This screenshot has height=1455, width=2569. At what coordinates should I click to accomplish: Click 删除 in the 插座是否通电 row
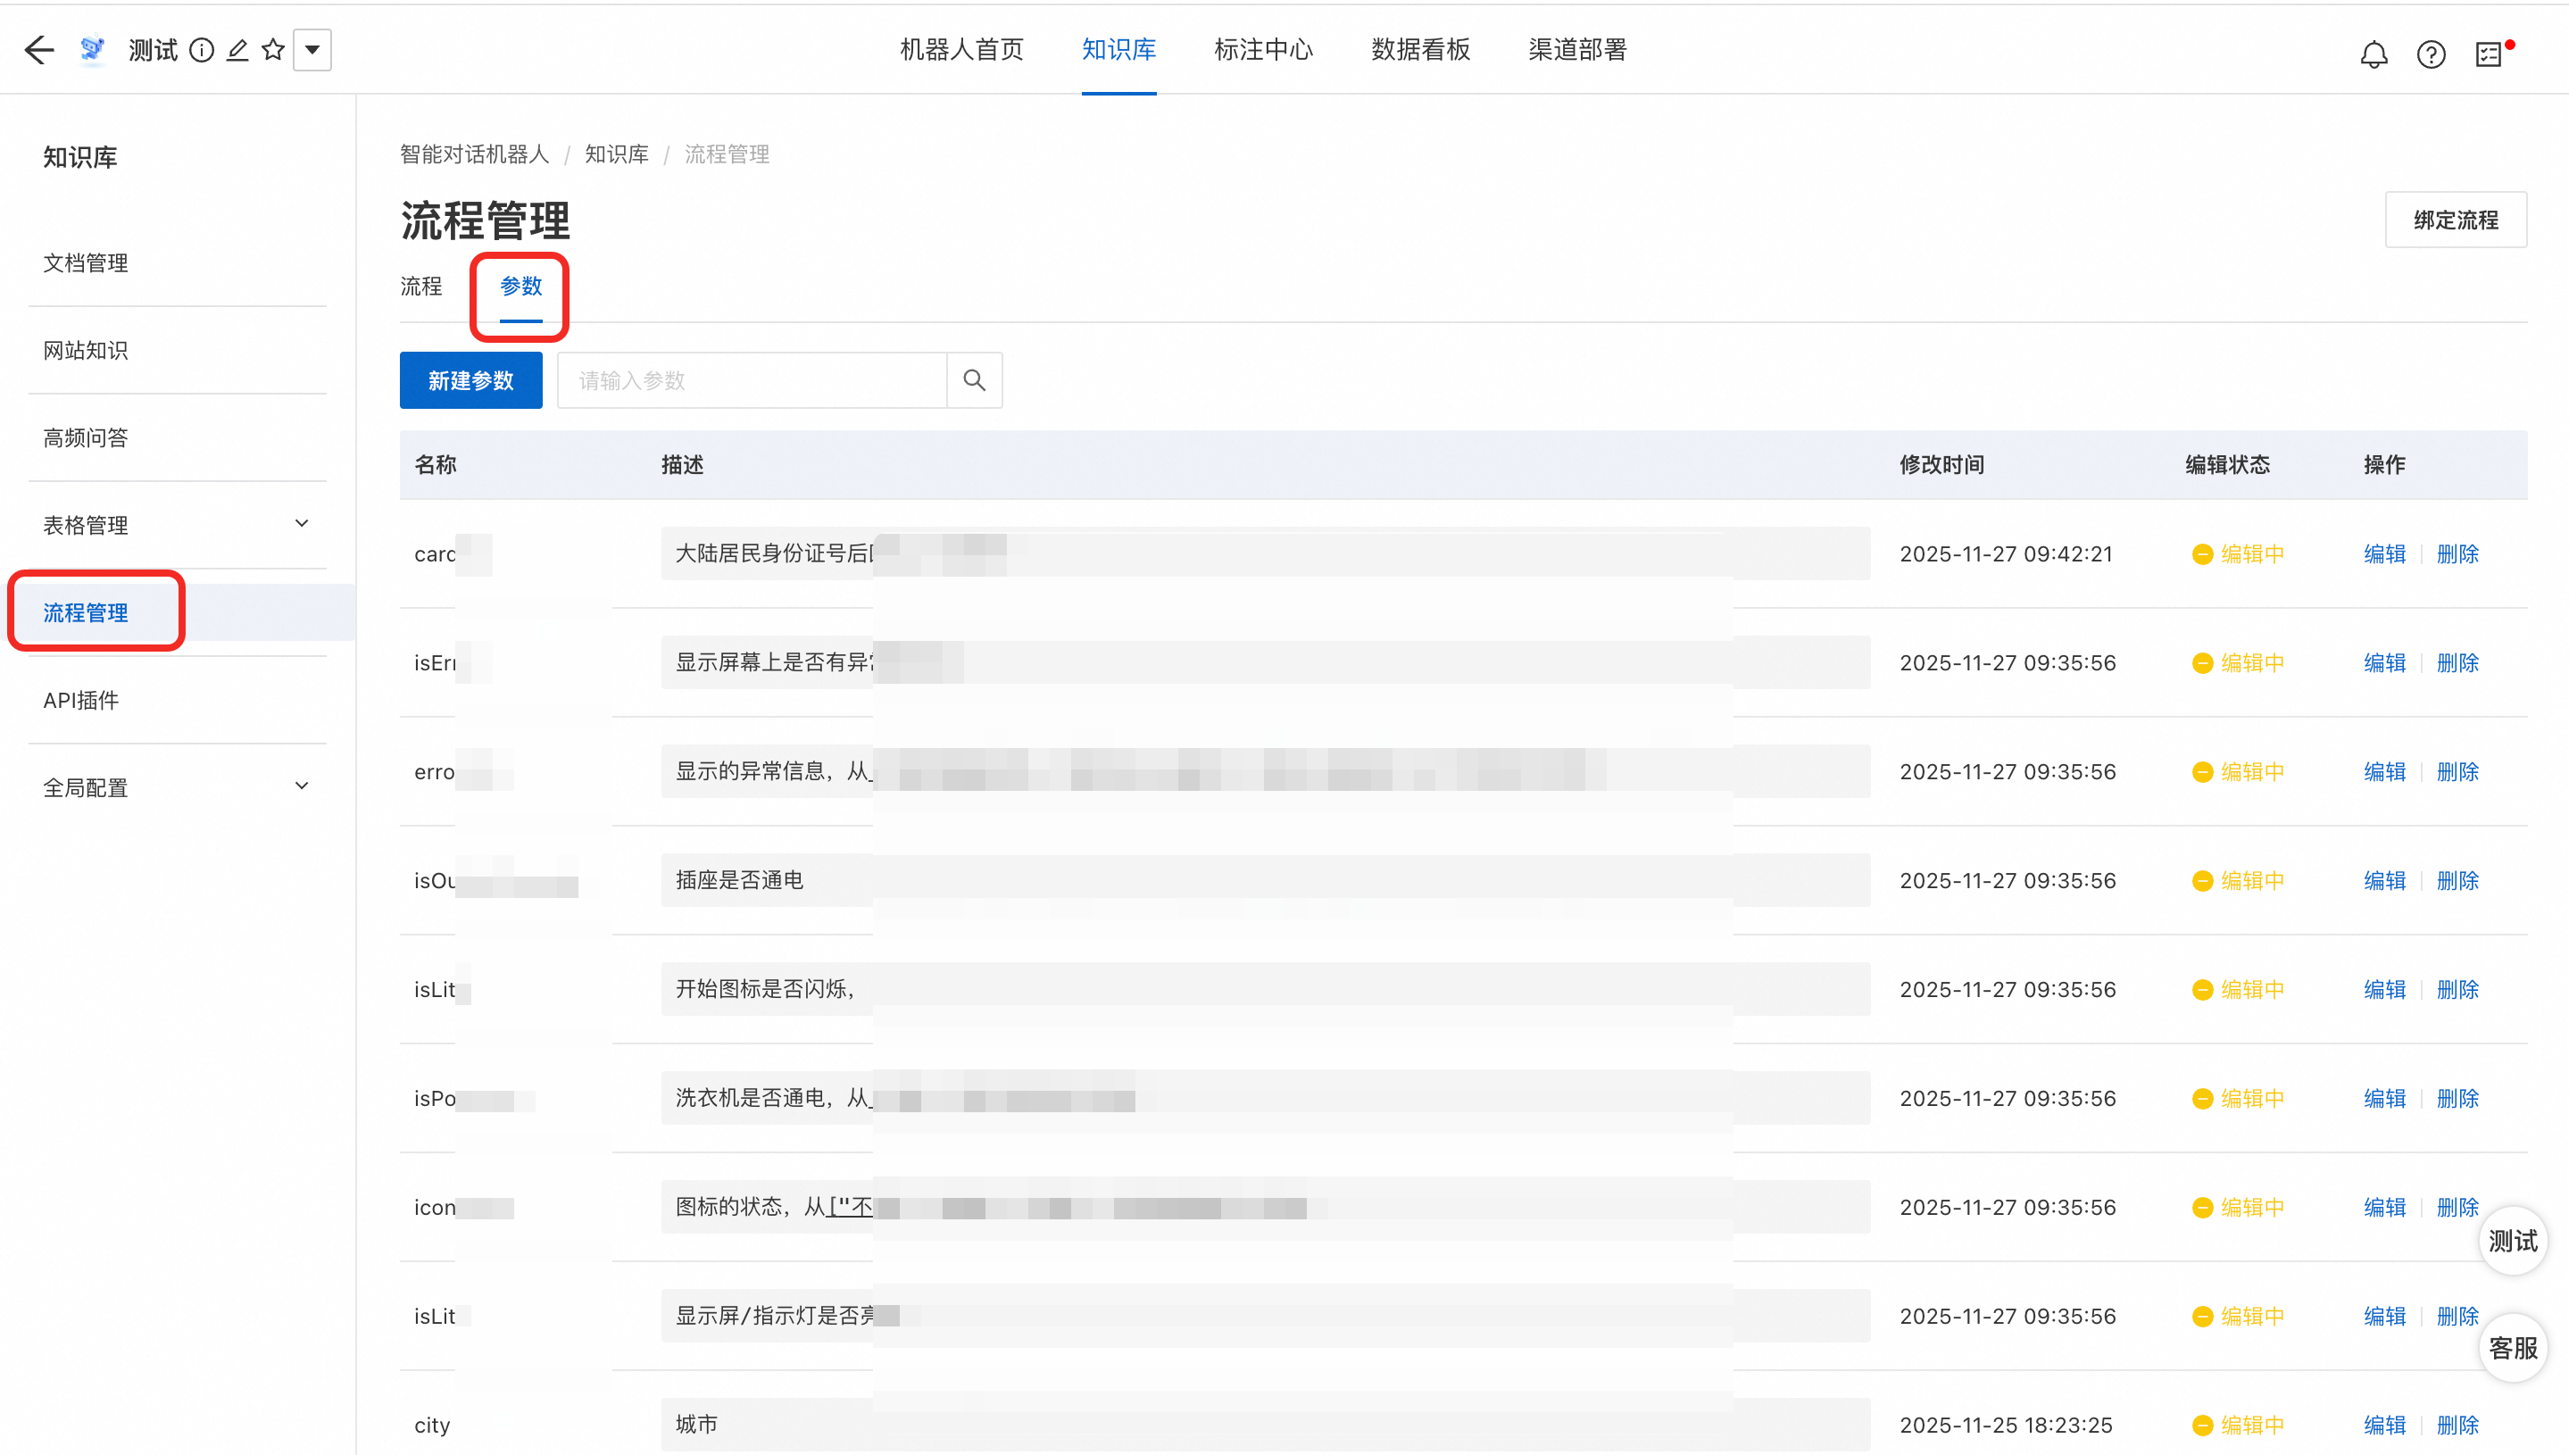[2457, 880]
